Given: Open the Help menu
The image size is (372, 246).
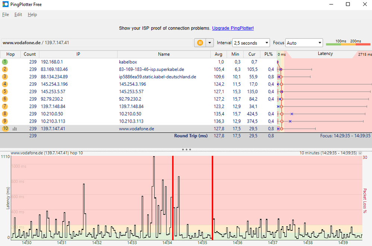Looking at the screenshot, I should [32, 15].
